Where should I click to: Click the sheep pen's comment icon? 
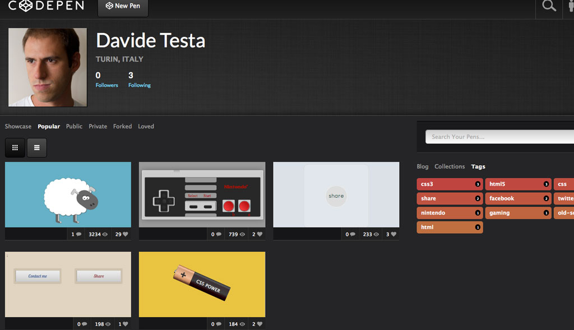[x=78, y=234]
